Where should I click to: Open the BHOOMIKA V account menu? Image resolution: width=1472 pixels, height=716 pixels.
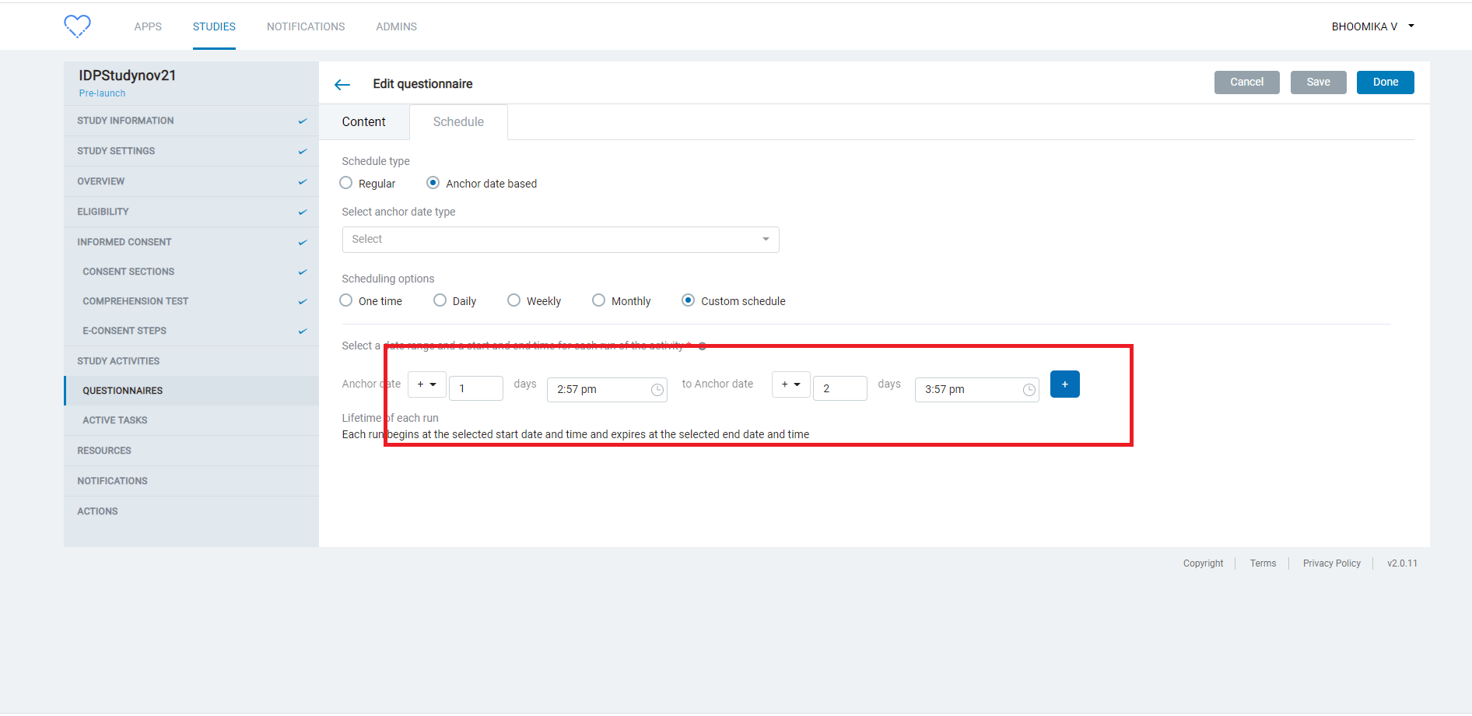1372,26
